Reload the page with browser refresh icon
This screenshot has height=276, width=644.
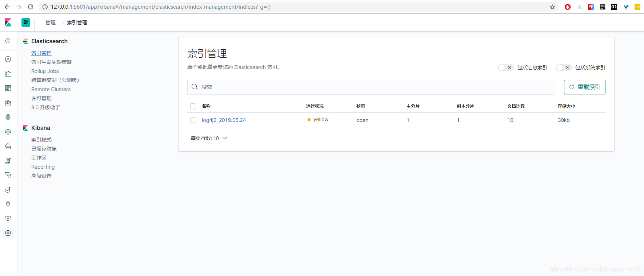(31, 7)
